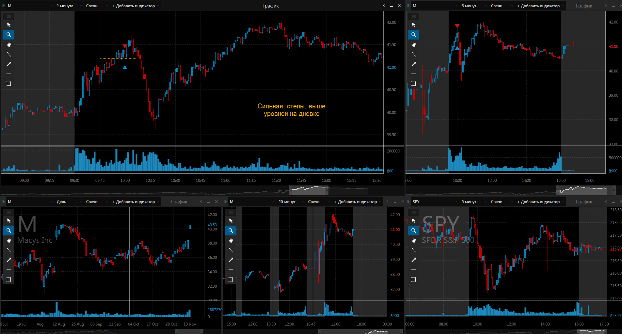
Task: Pick the rectangle drawing tool in the 1-minute chart
Action: [x=9, y=84]
